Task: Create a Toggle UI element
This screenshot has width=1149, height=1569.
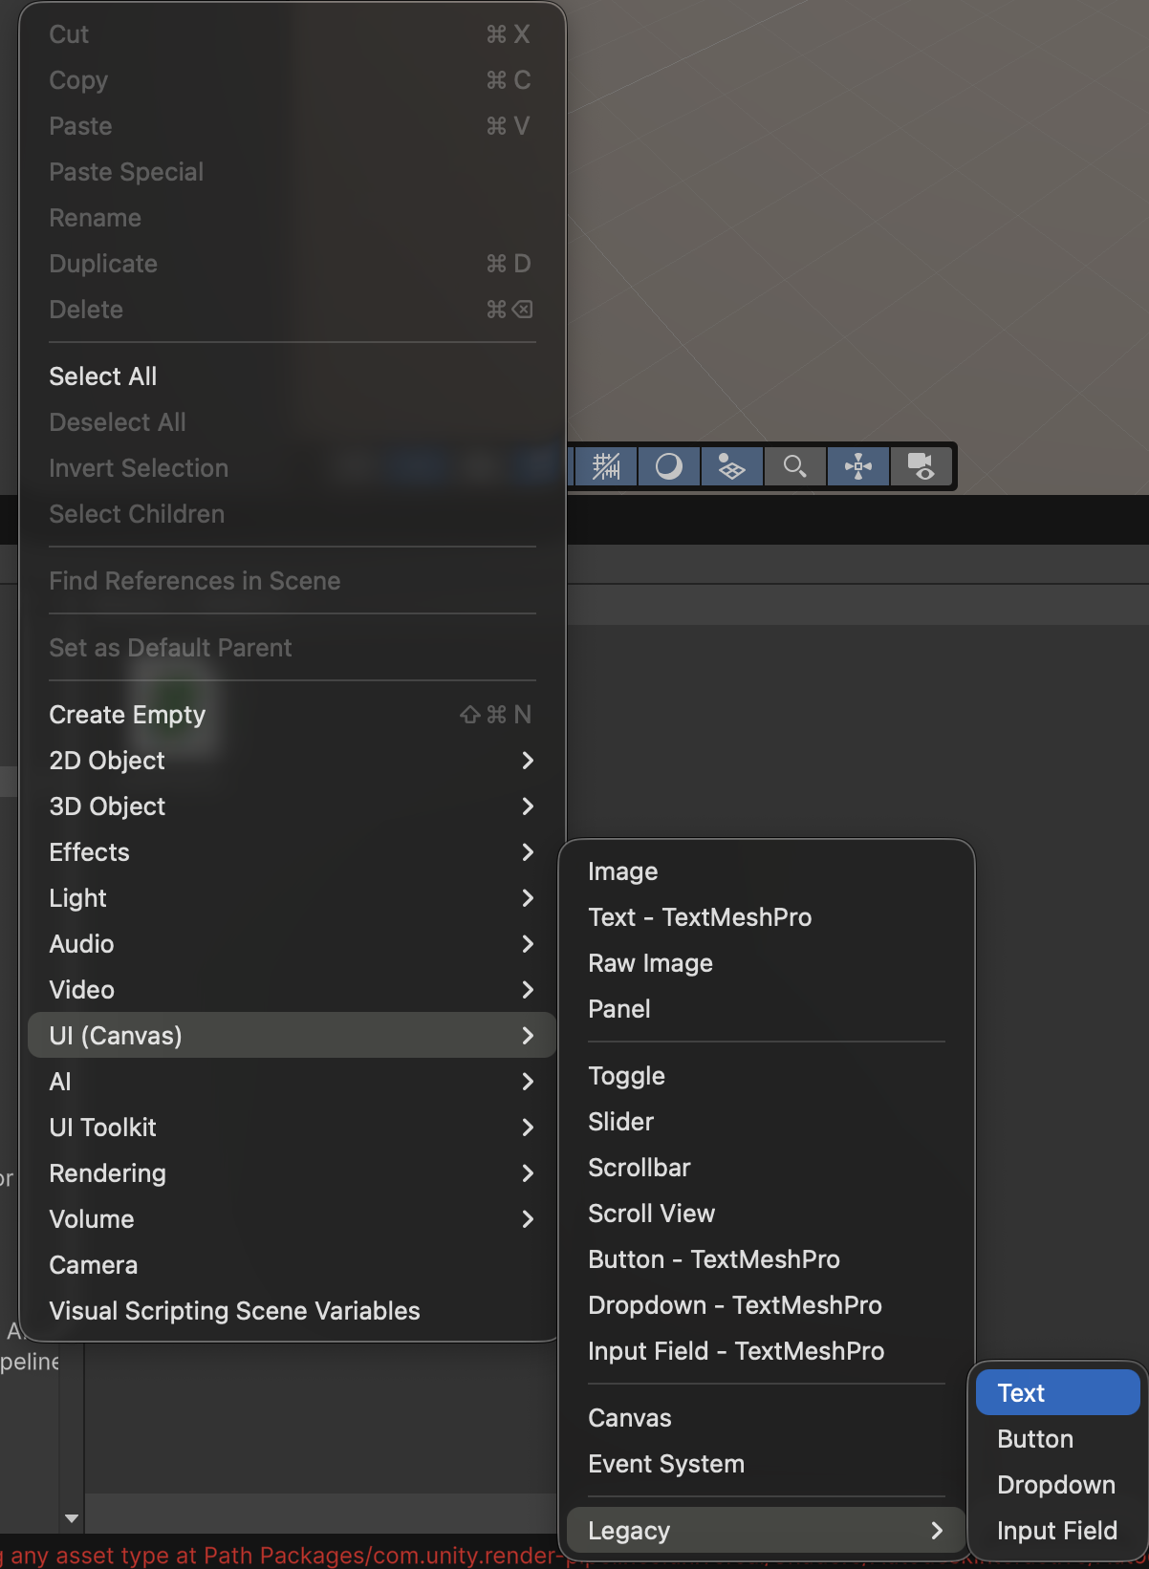Action: coord(766,1076)
